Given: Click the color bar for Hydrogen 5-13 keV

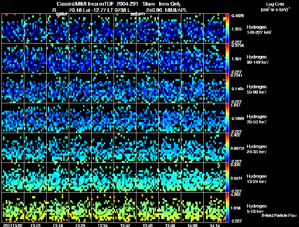Looking at the screenshot, I should click(x=227, y=207).
